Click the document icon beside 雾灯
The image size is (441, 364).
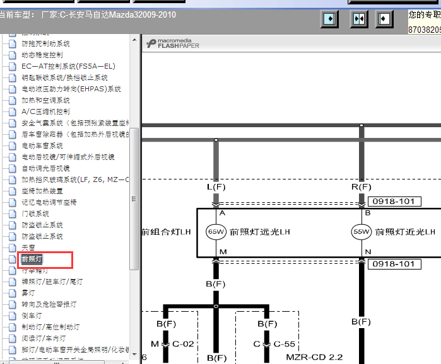click(13, 293)
